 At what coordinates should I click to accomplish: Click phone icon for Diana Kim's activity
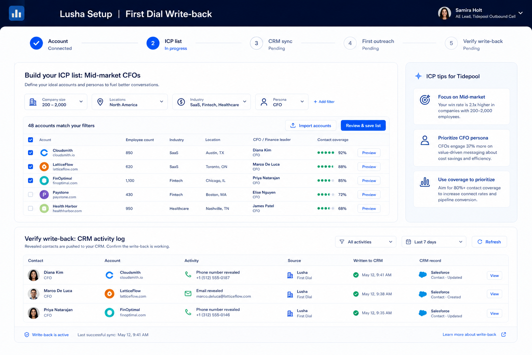[x=188, y=275]
